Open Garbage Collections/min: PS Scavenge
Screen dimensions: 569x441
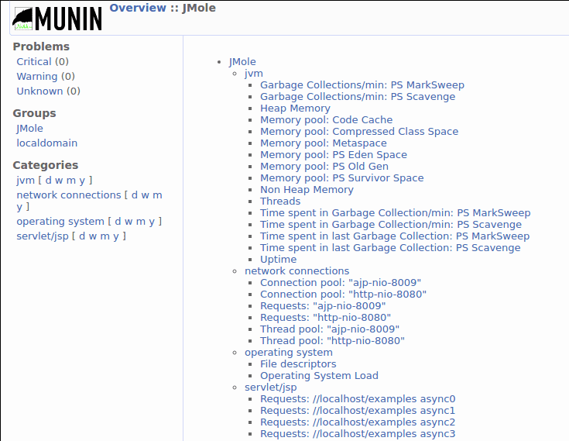[x=358, y=97]
